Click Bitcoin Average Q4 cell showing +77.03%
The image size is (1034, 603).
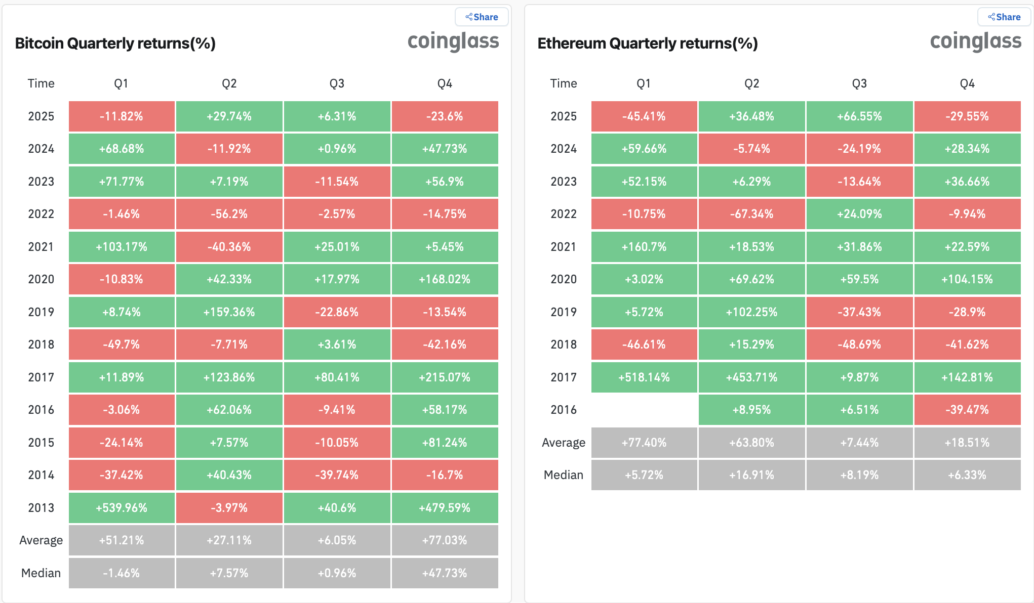pos(445,540)
